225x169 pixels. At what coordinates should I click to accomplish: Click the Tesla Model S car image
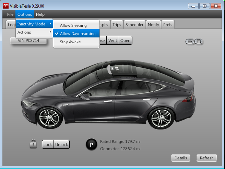108,94
